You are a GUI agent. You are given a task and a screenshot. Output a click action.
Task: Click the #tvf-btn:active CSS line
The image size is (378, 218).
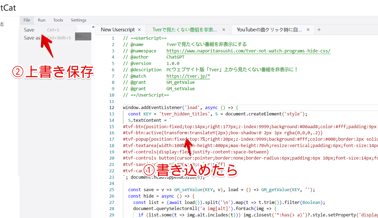pos(223,133)
